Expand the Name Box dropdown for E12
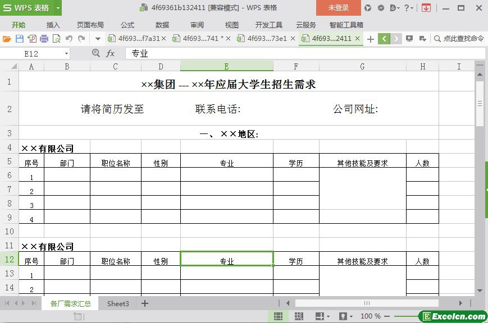Screen dimensions: 488x323 pos(66,54)
